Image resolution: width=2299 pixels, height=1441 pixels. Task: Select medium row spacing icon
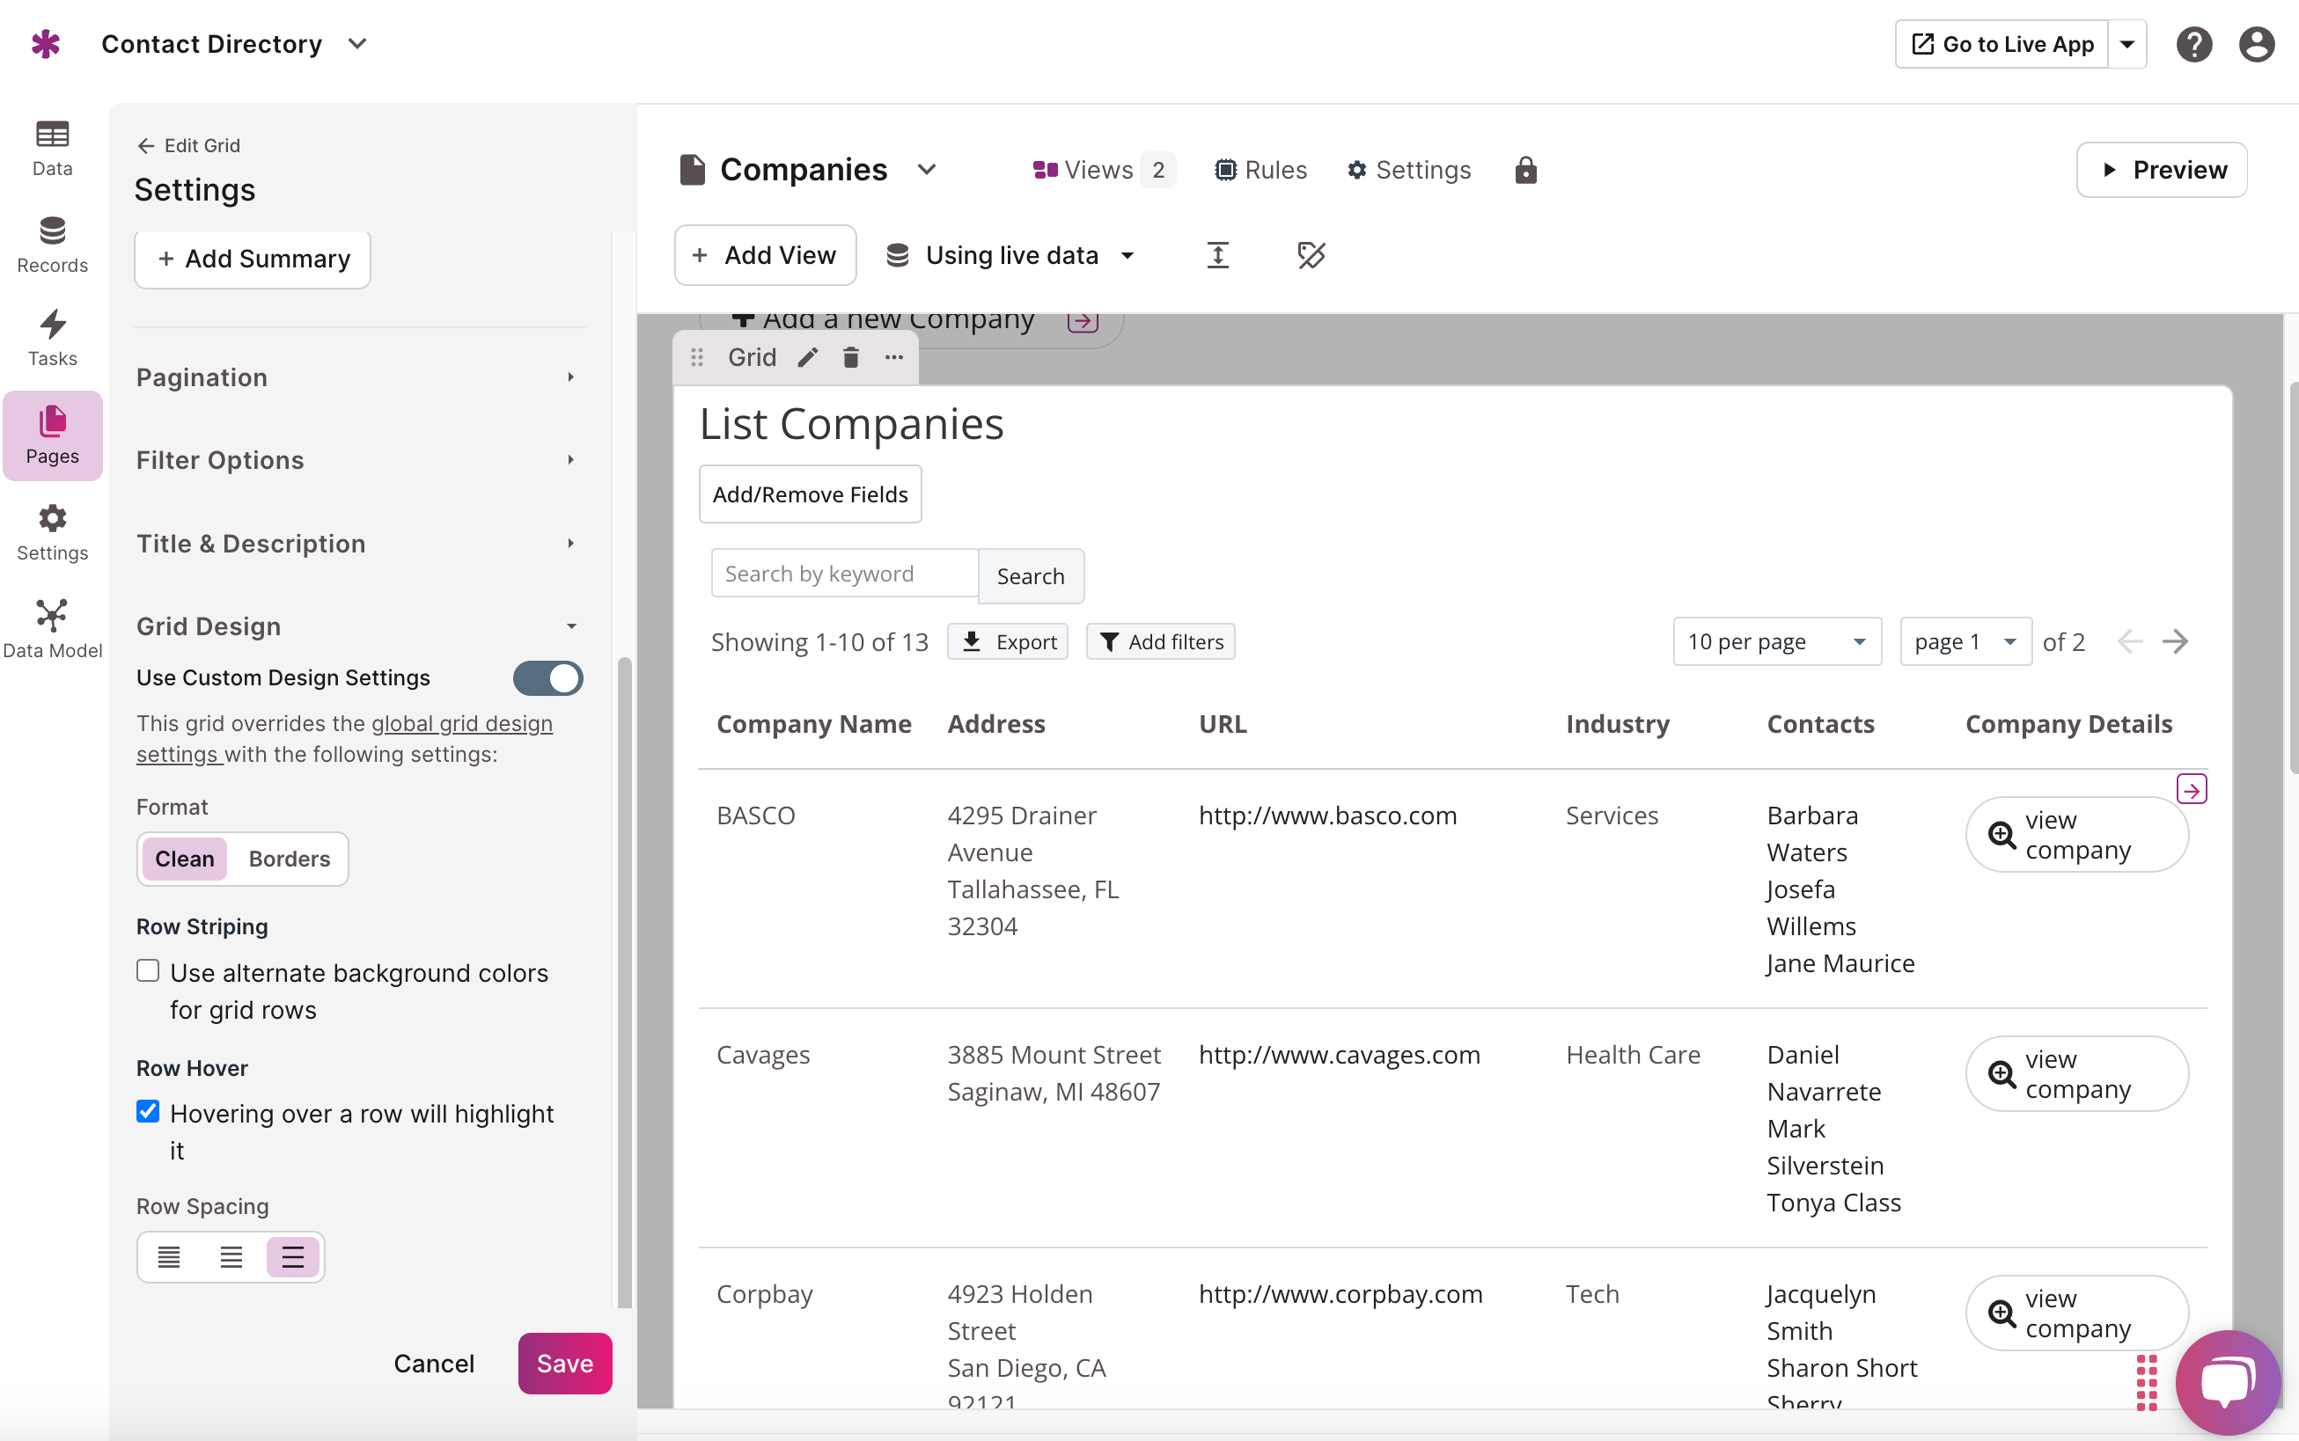pos(231,1257)
